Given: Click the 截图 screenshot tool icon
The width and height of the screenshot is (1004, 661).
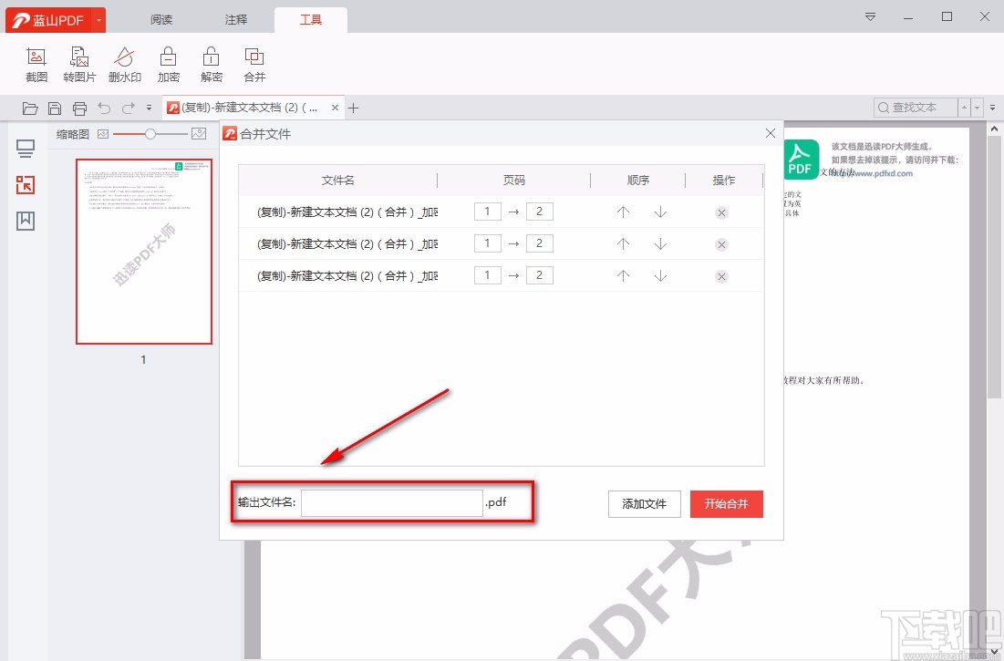Looking at the screenshot, I should [36, 64].
